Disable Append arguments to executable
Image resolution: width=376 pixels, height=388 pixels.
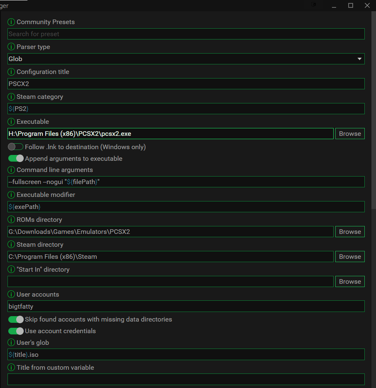coord(15,158)
